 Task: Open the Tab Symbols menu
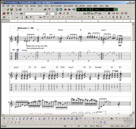[68, 6]
